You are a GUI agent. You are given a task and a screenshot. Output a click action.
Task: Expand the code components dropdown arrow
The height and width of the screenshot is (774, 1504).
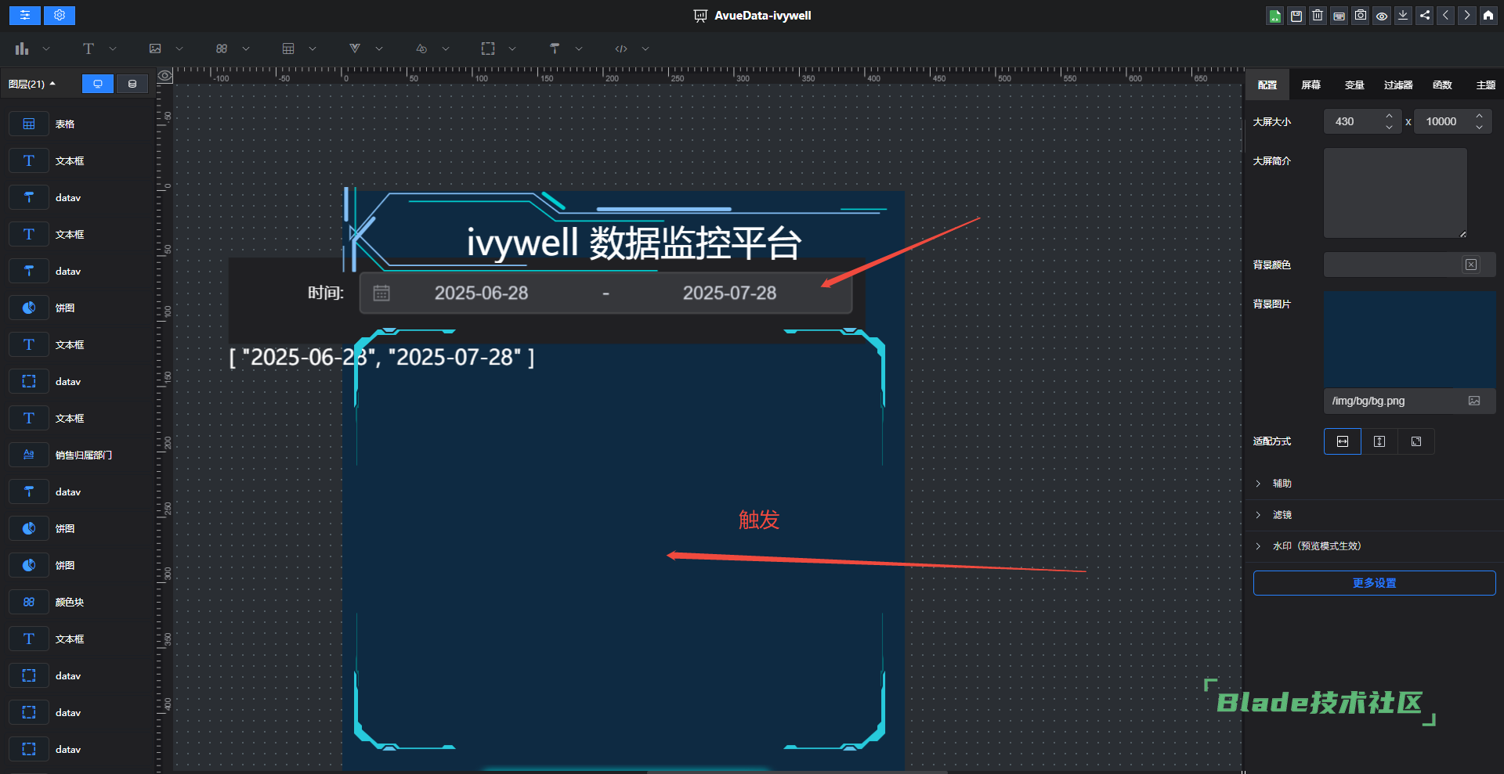(x=645, y=49)
